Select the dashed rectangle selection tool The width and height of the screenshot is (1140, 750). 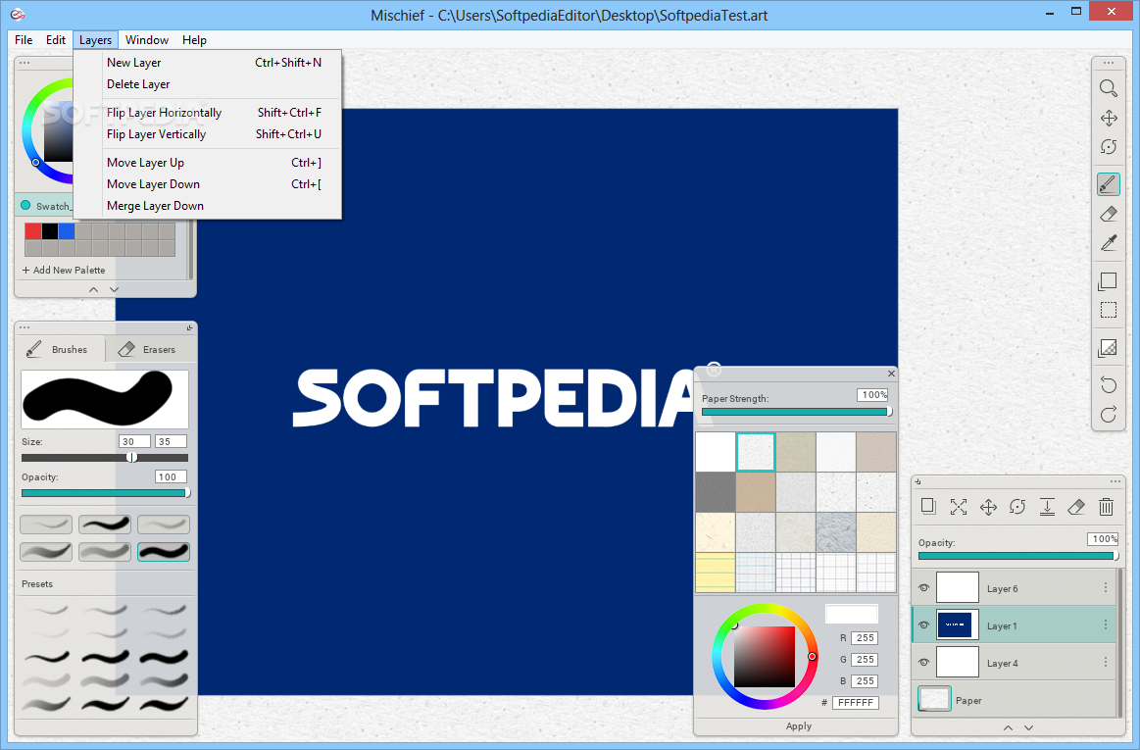tap(1108, 310)
